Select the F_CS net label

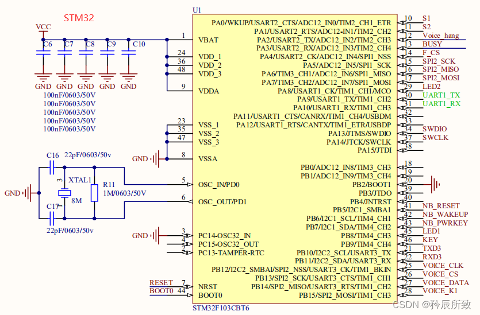pos(431,53)
